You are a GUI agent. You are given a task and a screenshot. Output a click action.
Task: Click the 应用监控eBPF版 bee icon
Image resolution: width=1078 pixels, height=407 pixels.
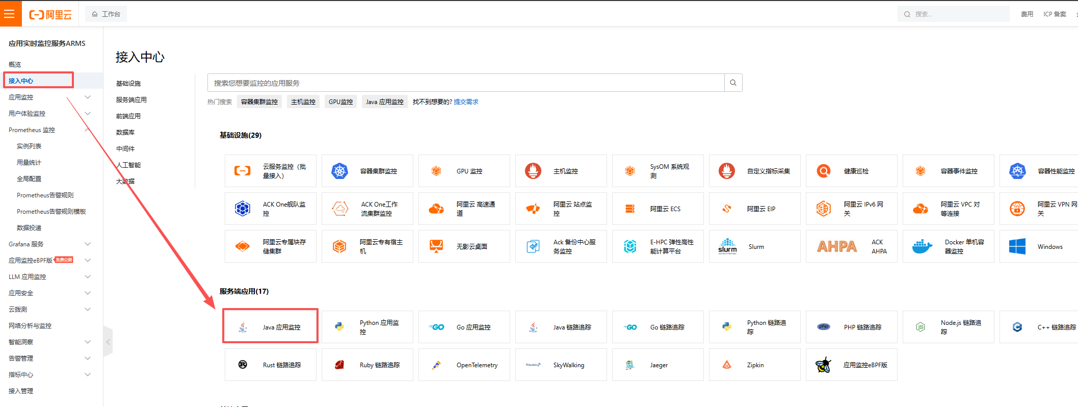tap(823, 365)
